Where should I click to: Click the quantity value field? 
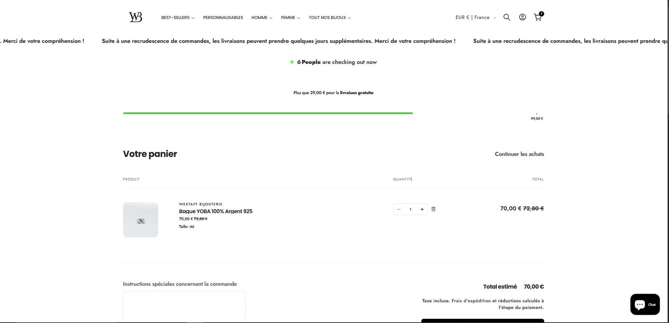point(411,209)
